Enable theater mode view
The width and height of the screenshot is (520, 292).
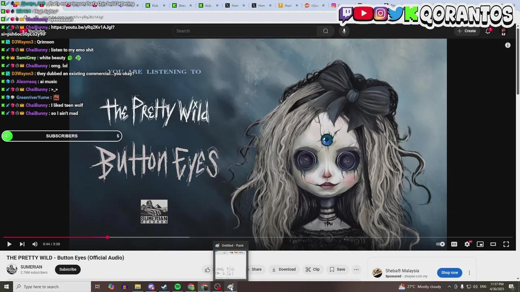click(493, 244)
